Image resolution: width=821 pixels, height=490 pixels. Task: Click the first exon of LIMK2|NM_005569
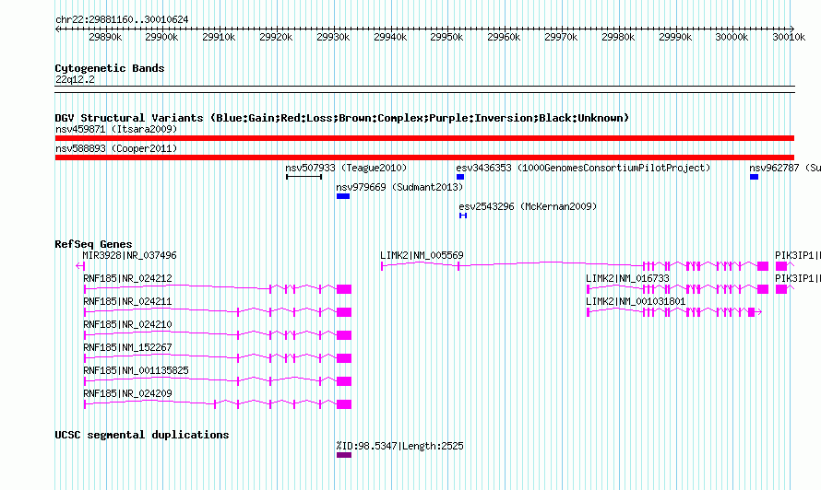tap(382, 266)
